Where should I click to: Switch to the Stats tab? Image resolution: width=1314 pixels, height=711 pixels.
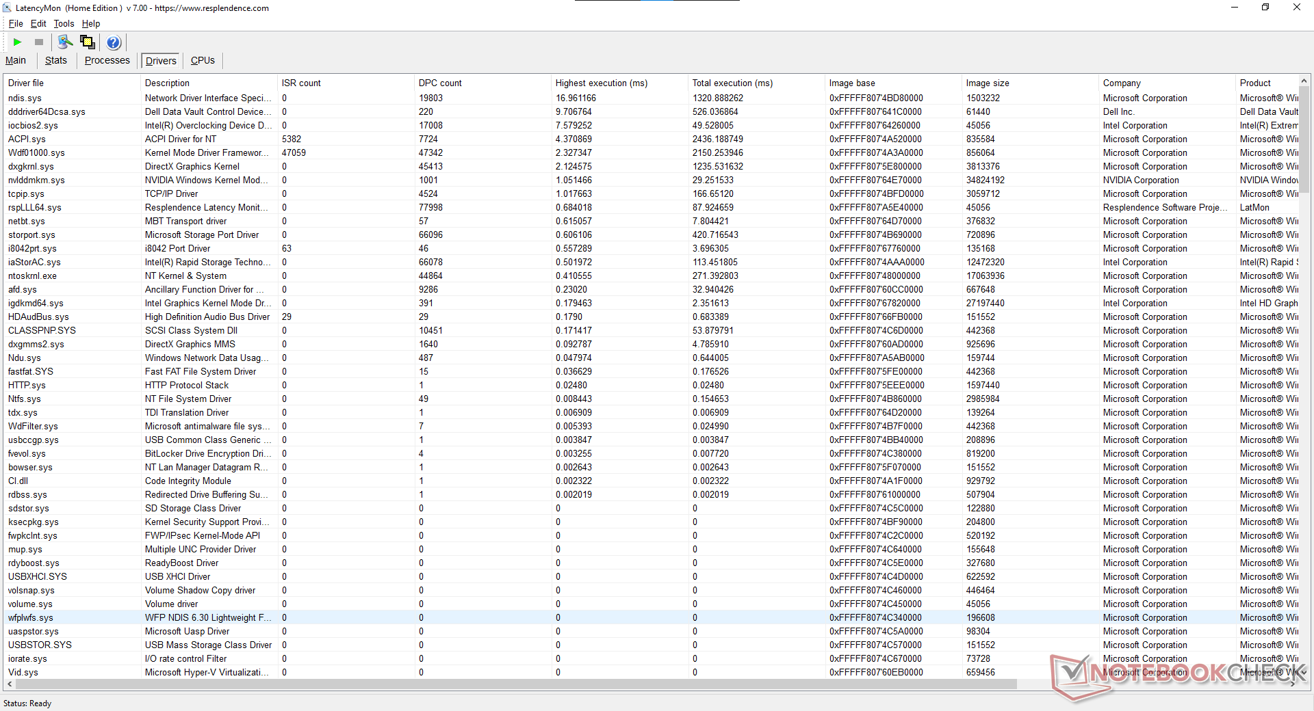(x=56, y=60)
